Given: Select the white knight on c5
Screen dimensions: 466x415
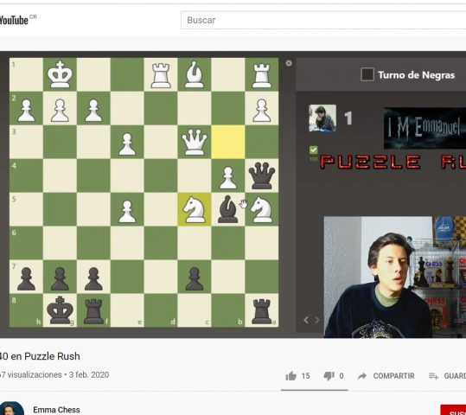Looking at the screenshot, I should click(x=195, y=210).
